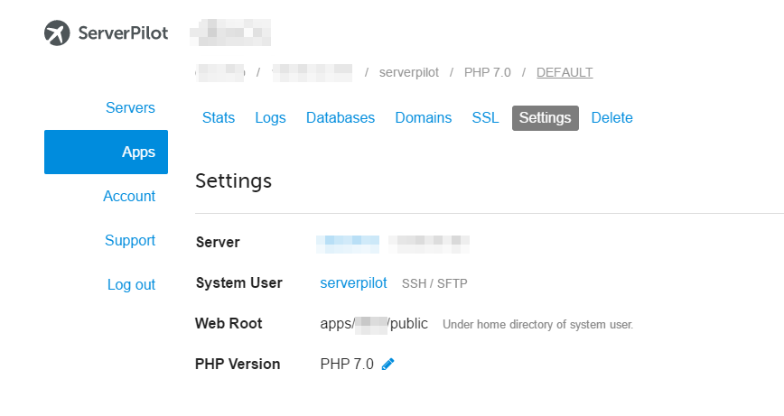The height and width of the screenshot is (416, 784).
Task: Open the Logs tab
Action: [x=270, y=118]
